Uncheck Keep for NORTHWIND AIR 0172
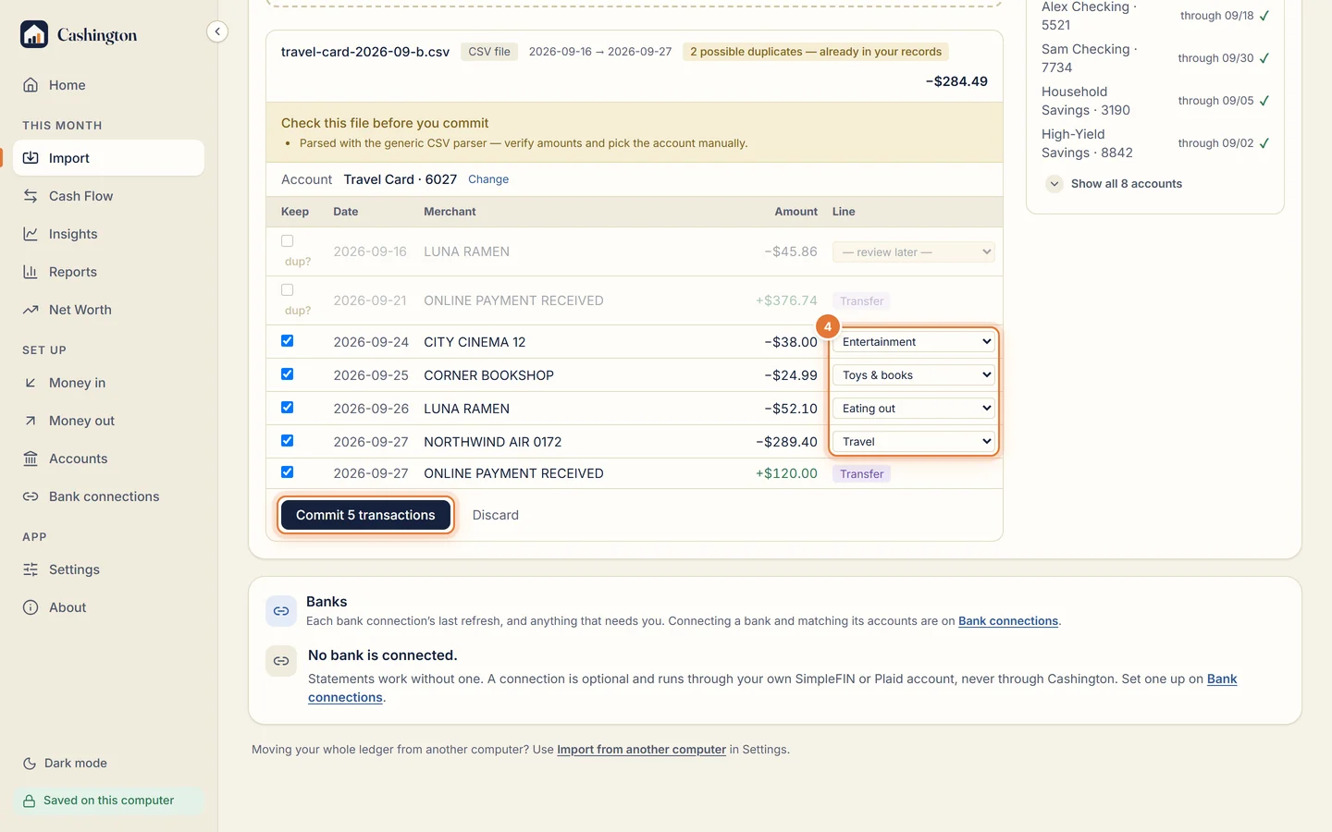Screen dimensions: 1332x832 pos(287,441)
